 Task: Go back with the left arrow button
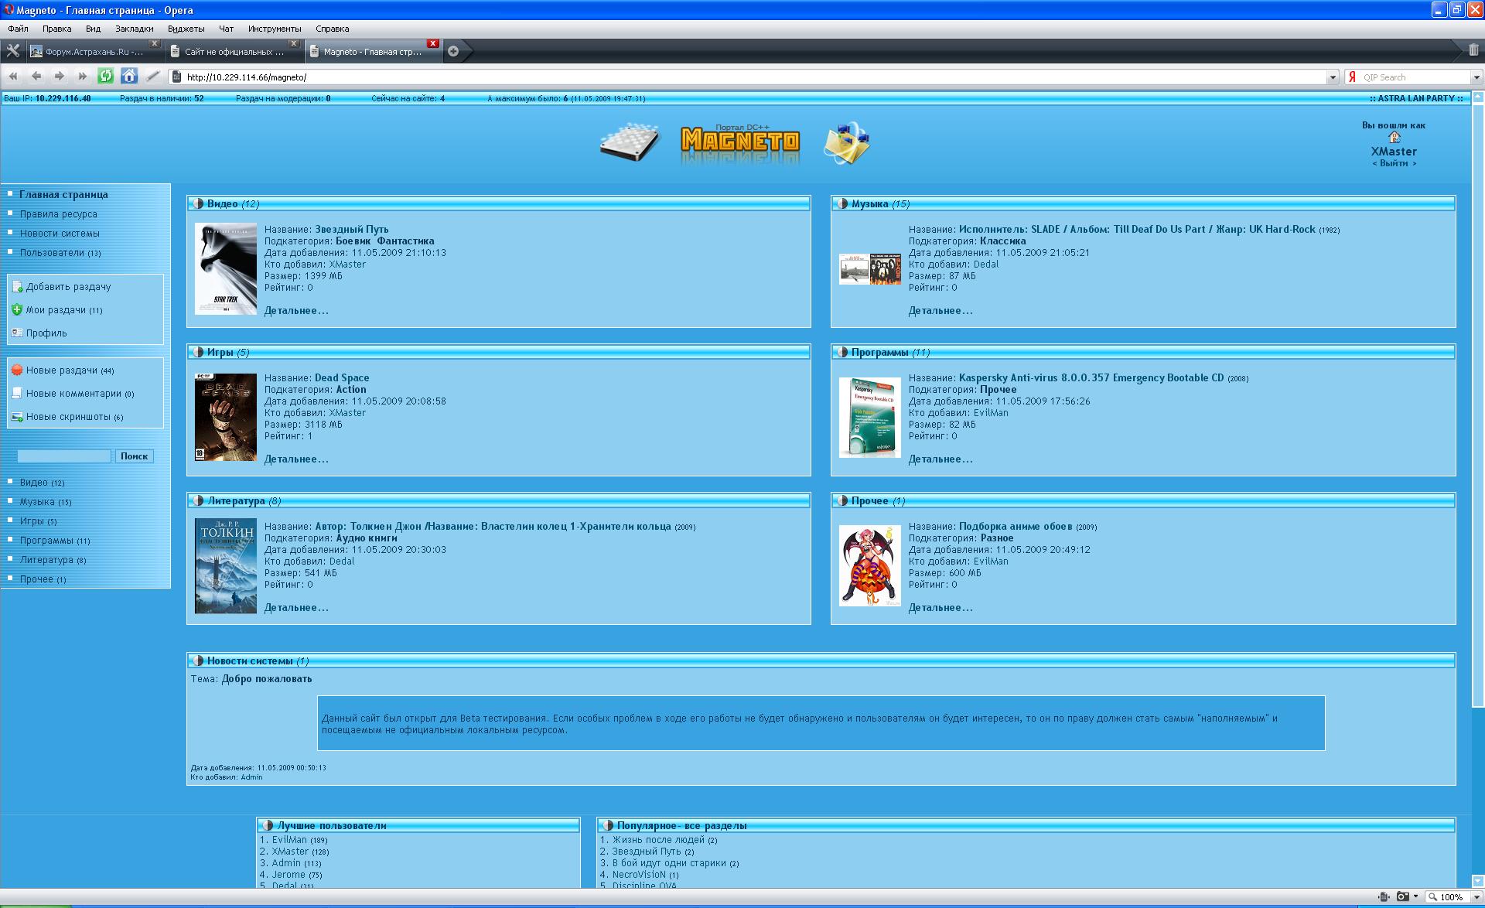[36, 77]
